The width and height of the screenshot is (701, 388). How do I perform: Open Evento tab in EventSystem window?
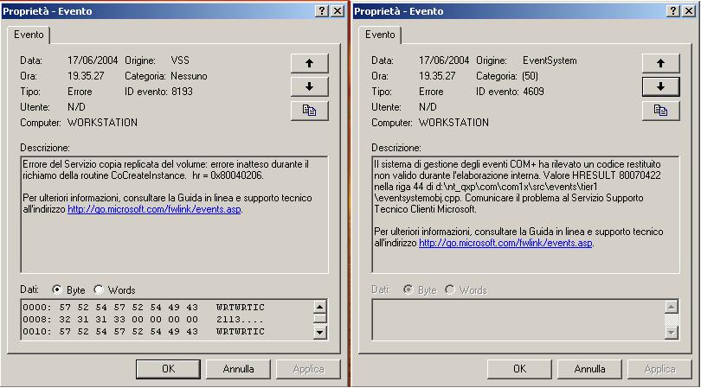(x=380, y=35)
